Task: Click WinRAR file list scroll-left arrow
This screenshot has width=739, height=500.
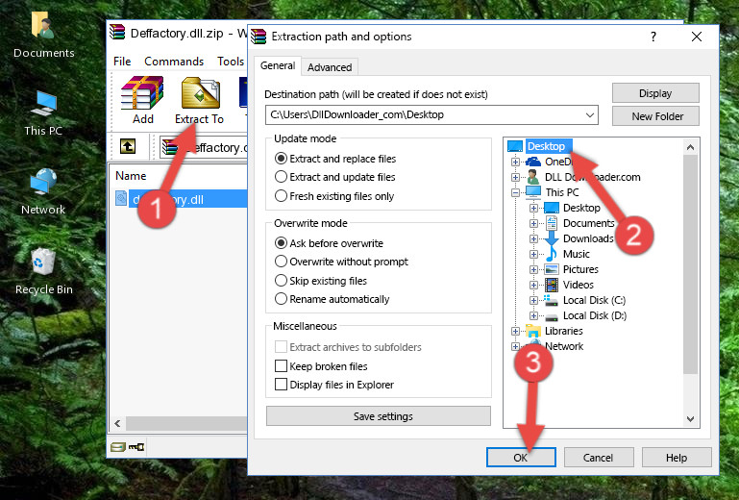Action: coord(117,423)
